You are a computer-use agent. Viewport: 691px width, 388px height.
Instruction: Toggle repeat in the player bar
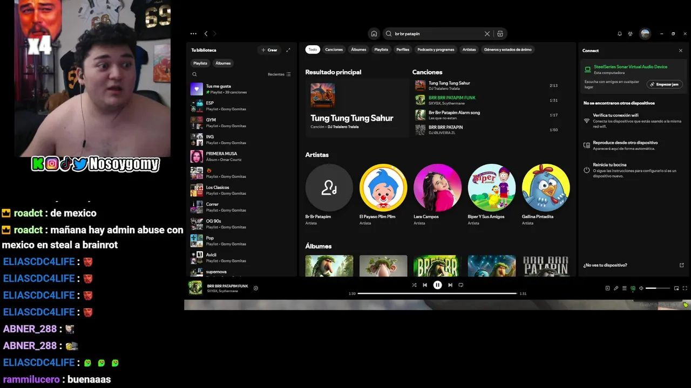click(461, 285)
